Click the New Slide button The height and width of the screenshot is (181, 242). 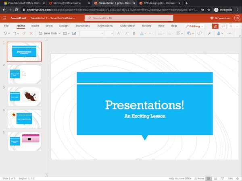[x=48, y=33]
